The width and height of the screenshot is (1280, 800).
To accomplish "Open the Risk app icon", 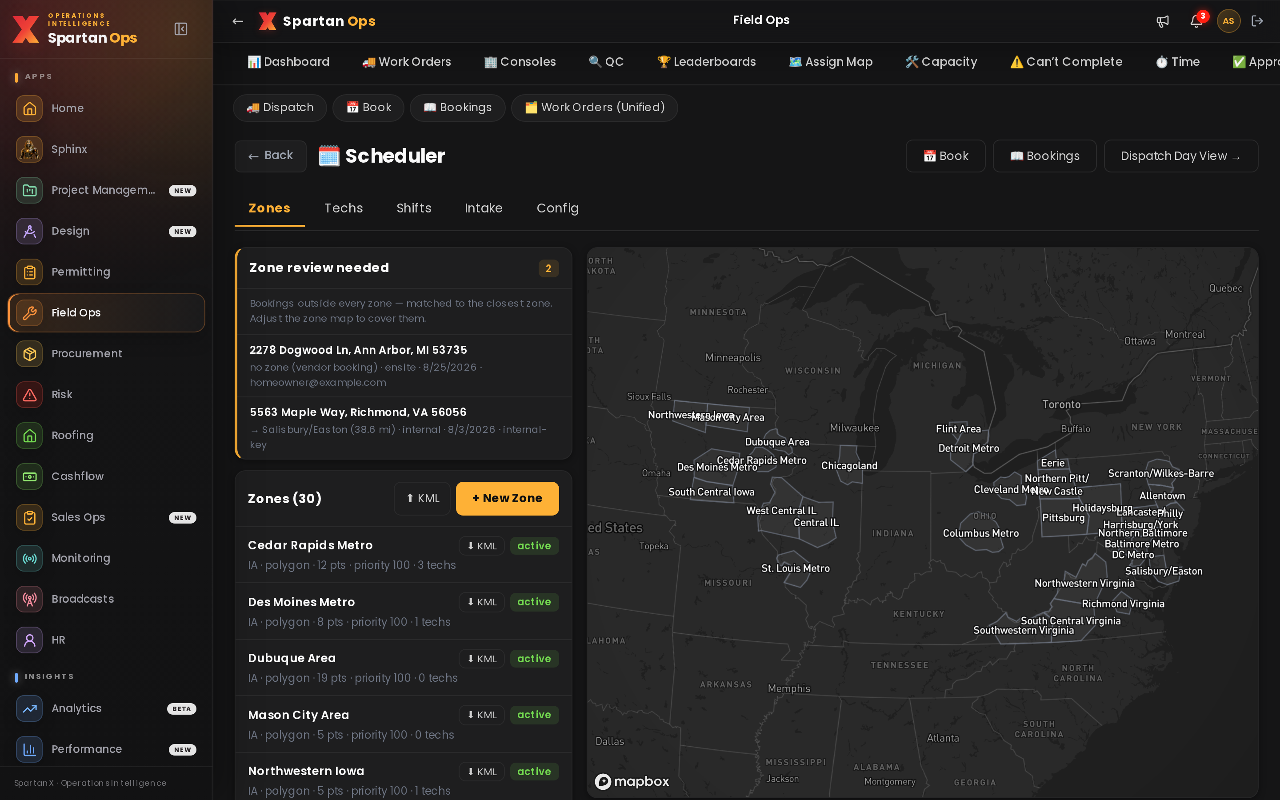I will coord(30,395).
